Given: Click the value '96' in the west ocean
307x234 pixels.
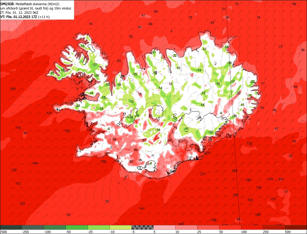Looking at the screenshot, I should 25,133.
